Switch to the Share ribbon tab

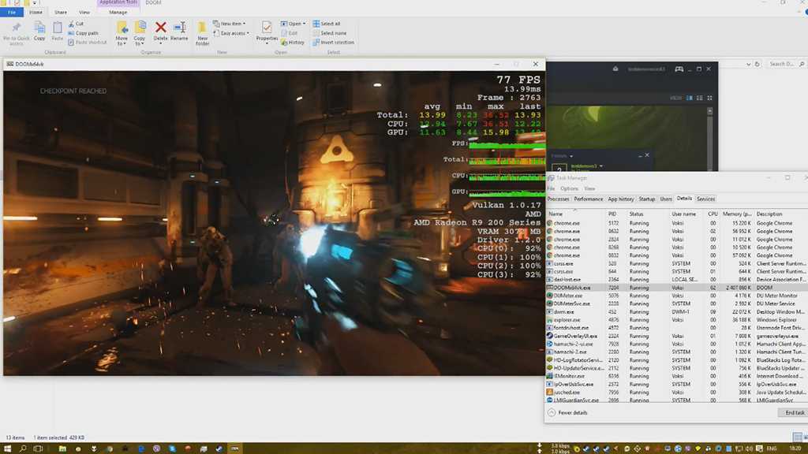[x=60, y=13]
